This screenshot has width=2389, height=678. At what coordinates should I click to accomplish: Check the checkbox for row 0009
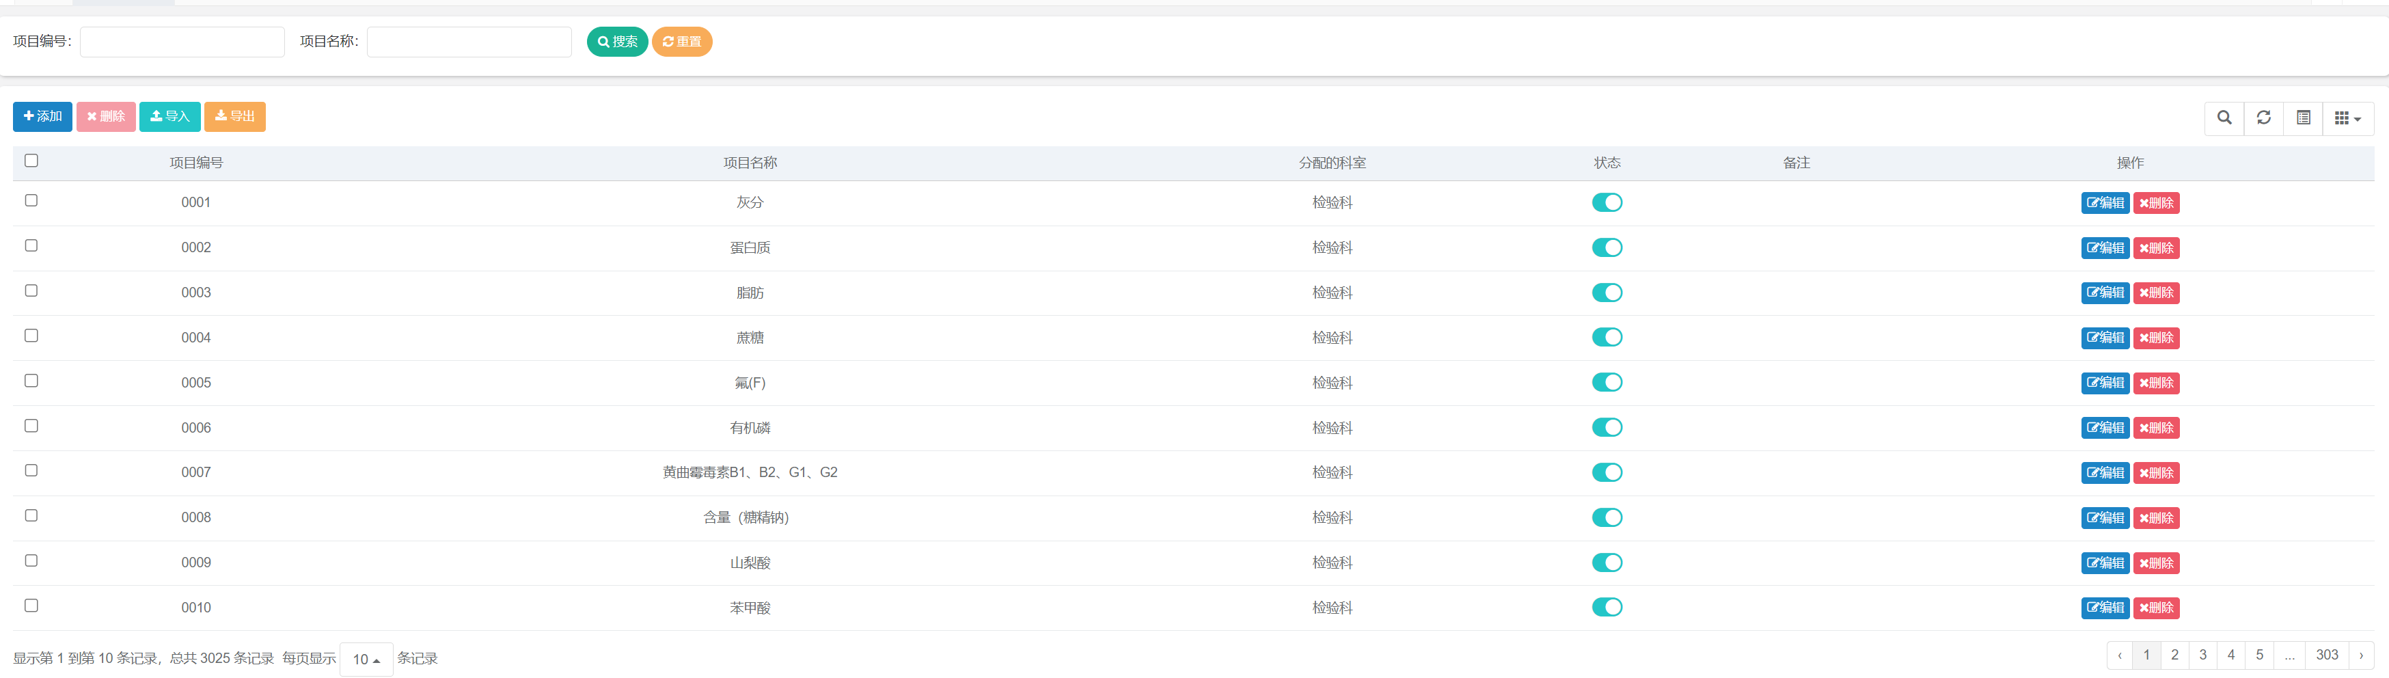31,560
